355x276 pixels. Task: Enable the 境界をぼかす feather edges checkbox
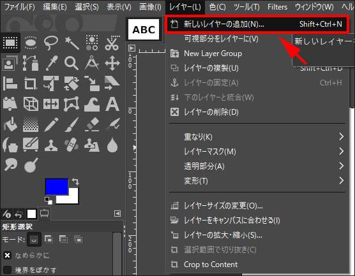pyautogui.click(x=7, y=270)
